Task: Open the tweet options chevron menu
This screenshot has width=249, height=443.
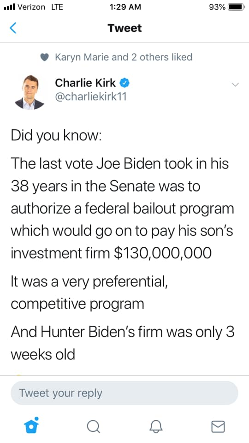Action: [235, 84]
